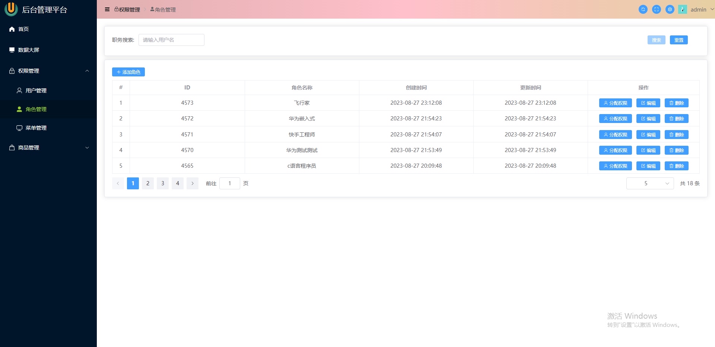Image resolution: width=715 pixels, height=347 pixels.
Task: Click the 添加角色 button
Action: [x=128, y=72]
